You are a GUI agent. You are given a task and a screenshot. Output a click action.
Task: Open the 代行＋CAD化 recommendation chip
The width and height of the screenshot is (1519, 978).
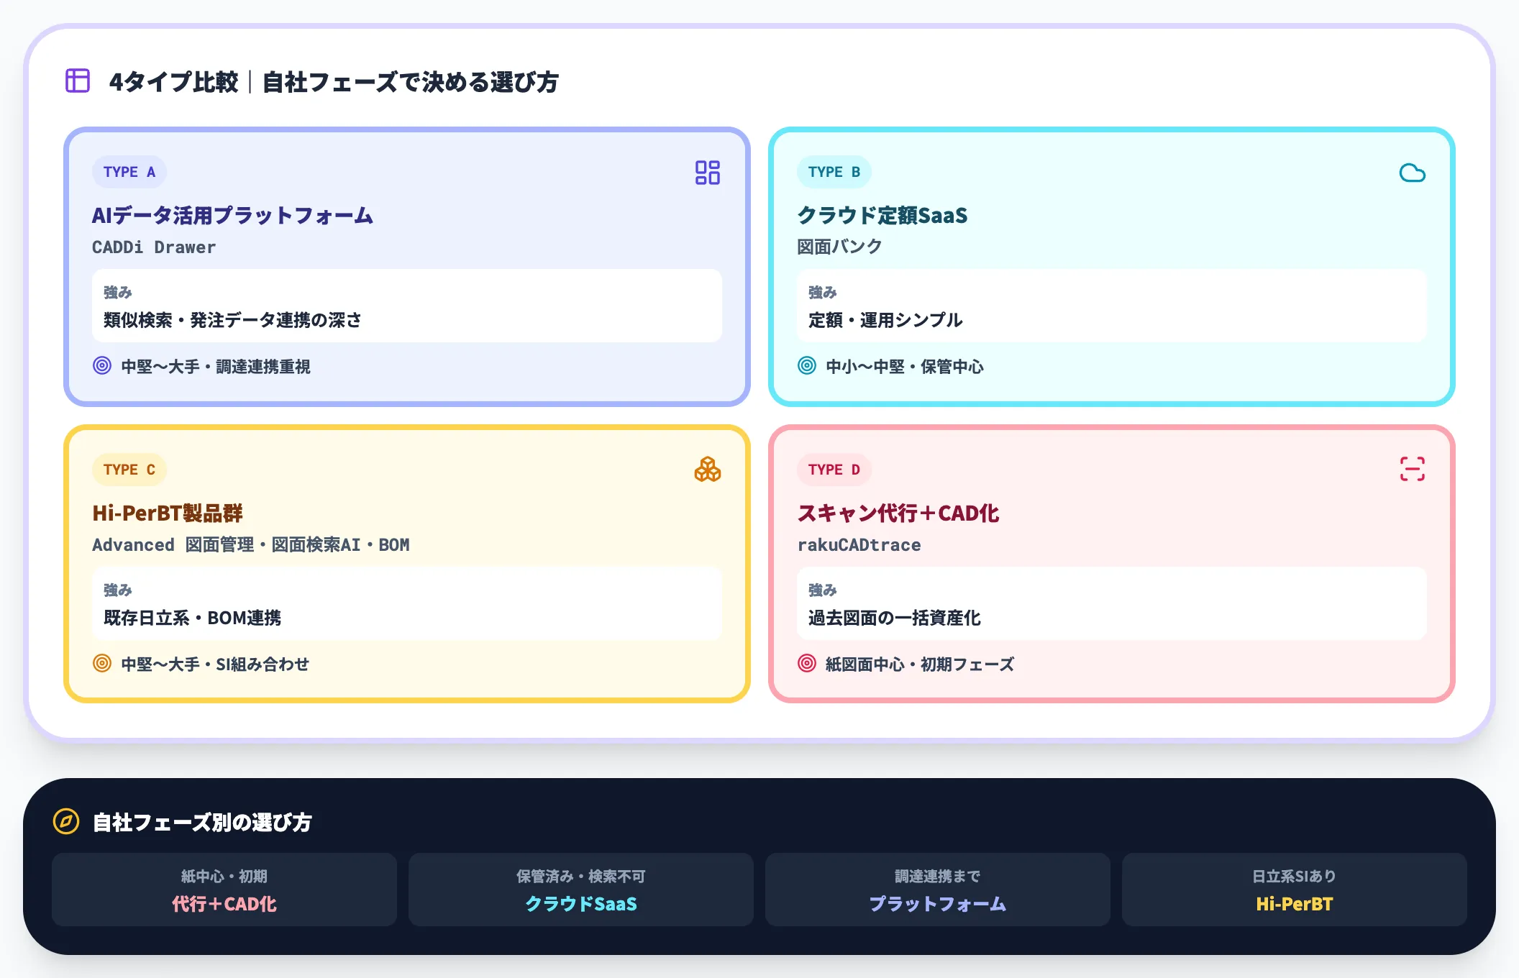coord(223,890)
